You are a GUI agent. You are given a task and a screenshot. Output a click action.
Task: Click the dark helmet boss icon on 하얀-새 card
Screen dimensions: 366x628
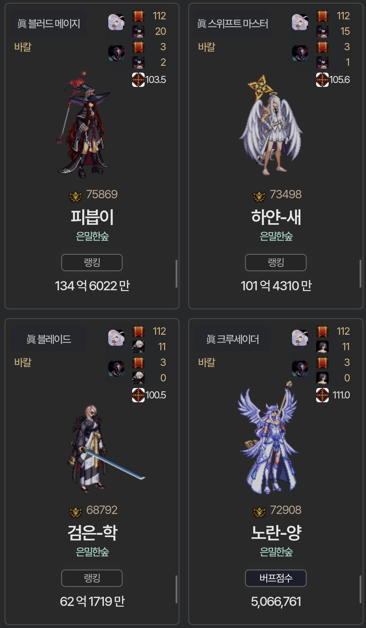300,53
